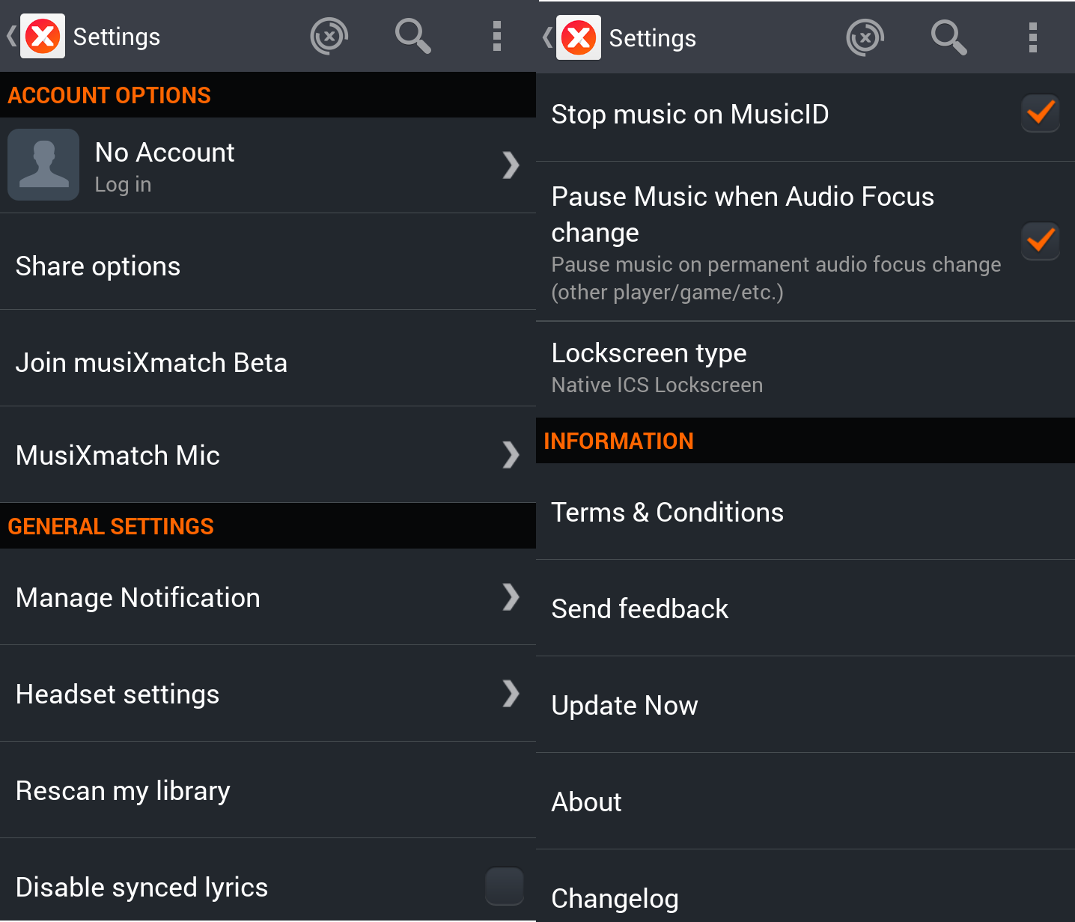Open Share options
Image resolution: width=1075 pixels, height=922 pixels.
pos(268,262)
